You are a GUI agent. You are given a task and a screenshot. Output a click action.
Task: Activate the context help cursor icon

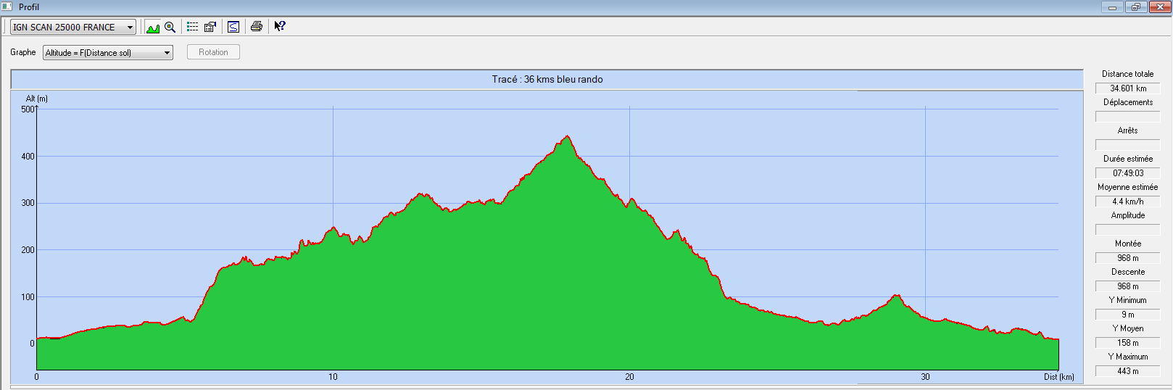coord(280,27)
